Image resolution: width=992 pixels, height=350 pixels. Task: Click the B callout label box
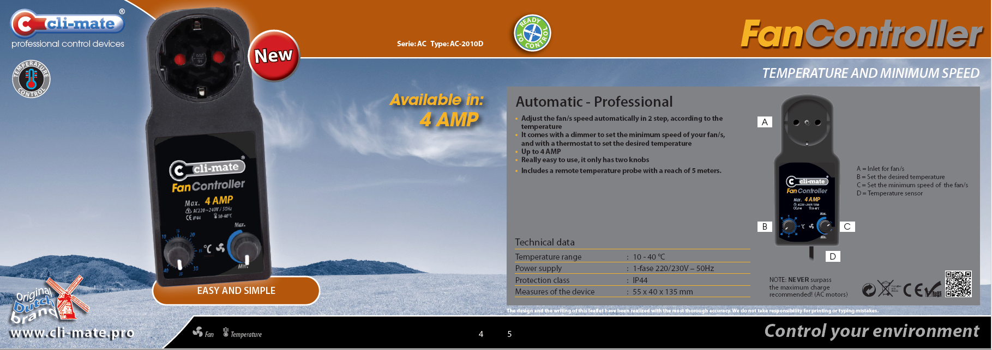765,226
